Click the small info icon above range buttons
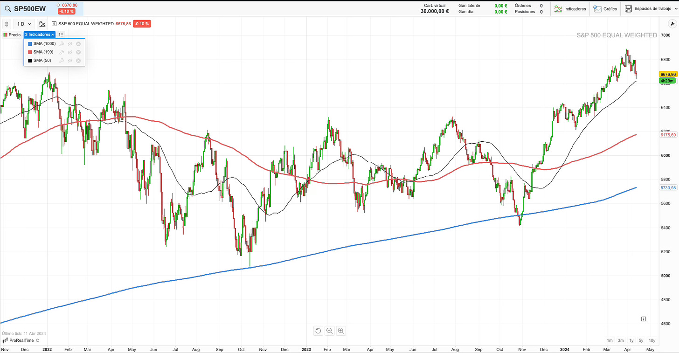Viewport: 679px width, 353px height. [x=644, y=319]
